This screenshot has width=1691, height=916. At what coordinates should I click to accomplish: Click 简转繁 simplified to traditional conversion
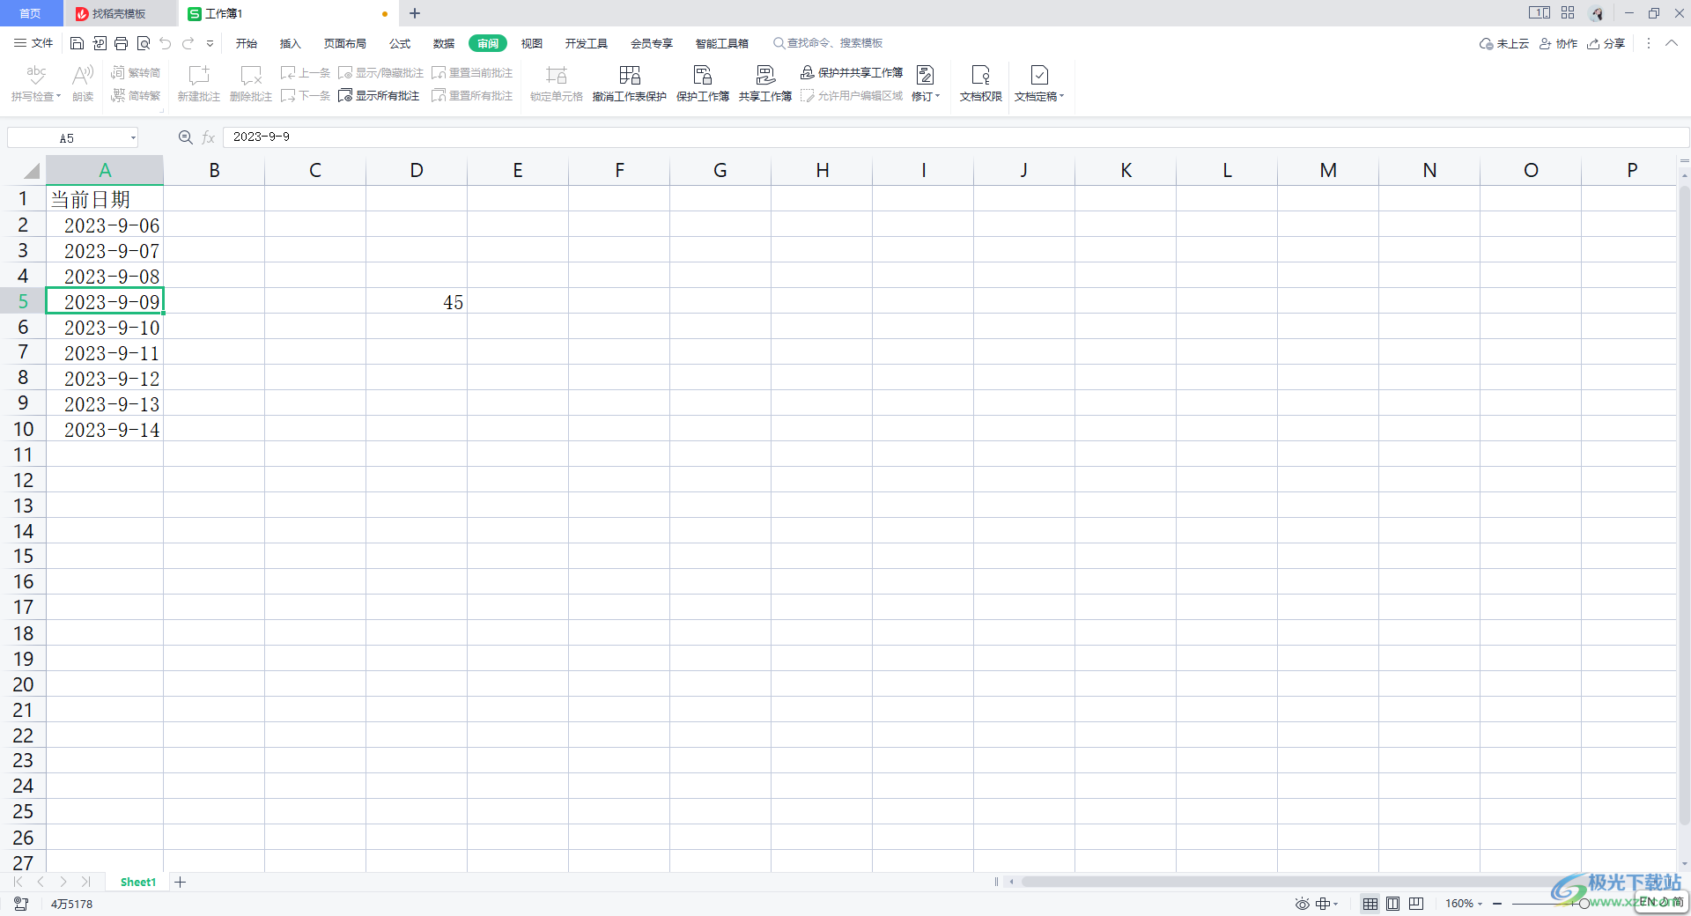coord(136,95)
